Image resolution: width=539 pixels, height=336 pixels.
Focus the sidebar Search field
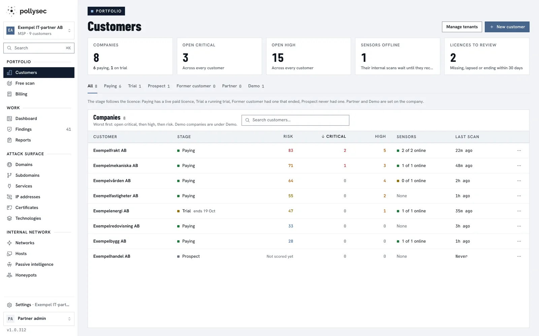[39, 48]
